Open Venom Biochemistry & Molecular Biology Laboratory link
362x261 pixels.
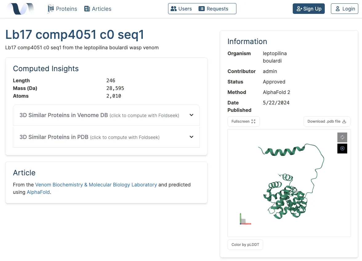coord(96,185)
